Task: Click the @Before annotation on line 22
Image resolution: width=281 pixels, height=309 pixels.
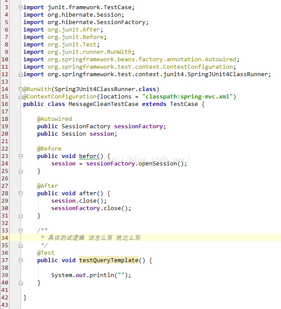Action: pos(49,149)
